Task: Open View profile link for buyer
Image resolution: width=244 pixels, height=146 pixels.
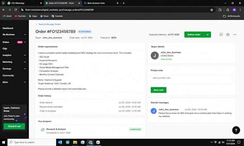Action: coord(166,59)
